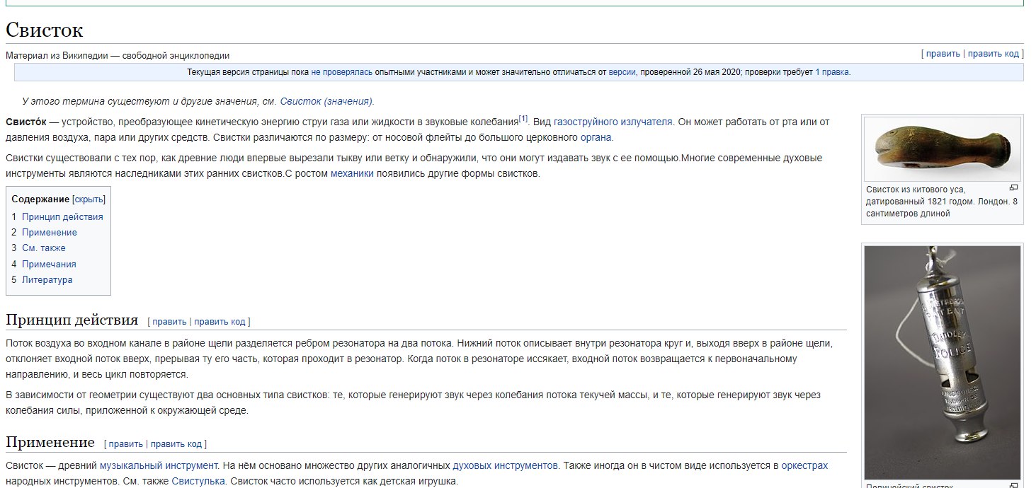Click 'править код' beside 'Принцип действия' heading
Image resolution: width=1036 pixels, height=488 pixels.
220,321
